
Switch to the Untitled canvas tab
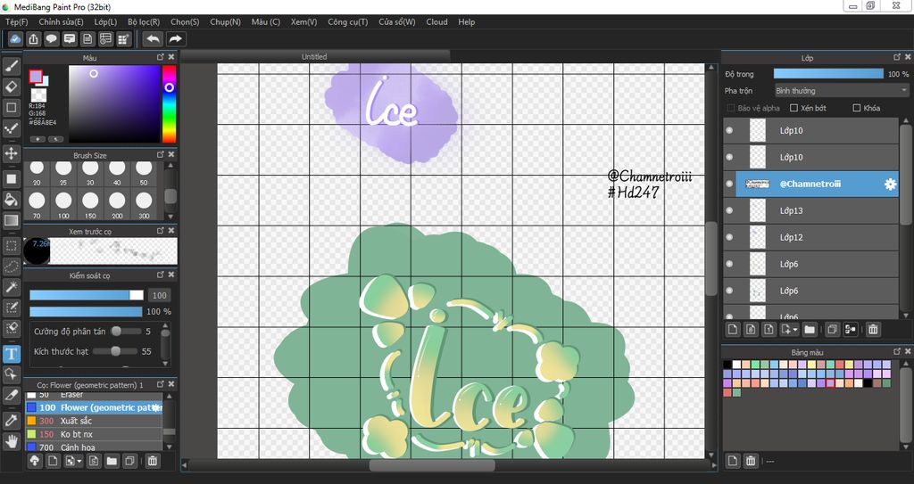[314, 56]
